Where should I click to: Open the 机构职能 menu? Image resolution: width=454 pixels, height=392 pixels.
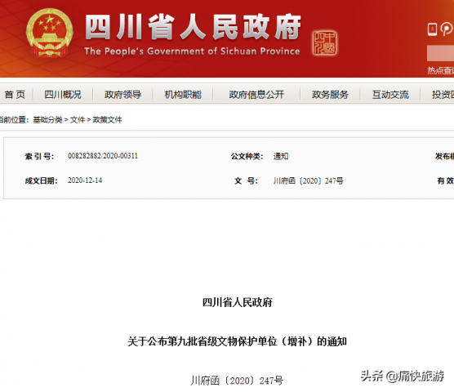point(183,95)
